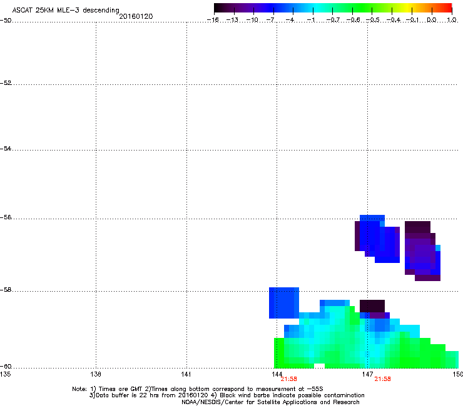Screen dimensions: 463x406
Task: Click the -52 latitude axis label
Action: [x=6, y=83]
